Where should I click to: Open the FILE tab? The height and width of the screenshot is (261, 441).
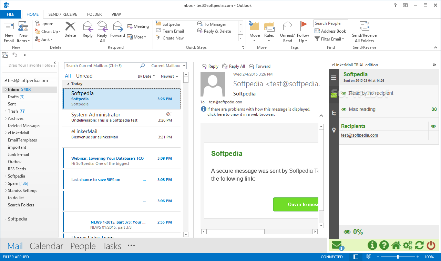pos(10,14)
